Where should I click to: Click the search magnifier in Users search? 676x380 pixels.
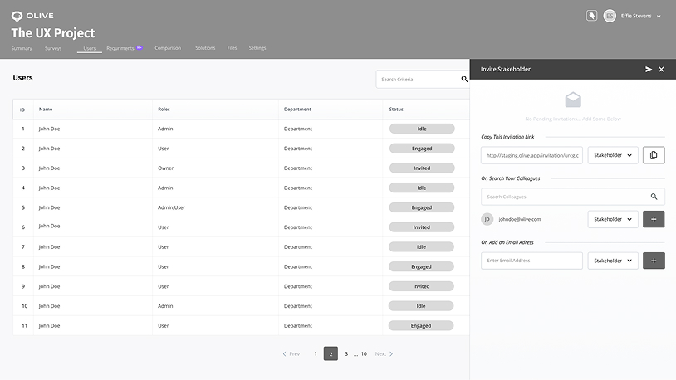tap(464, 80)
